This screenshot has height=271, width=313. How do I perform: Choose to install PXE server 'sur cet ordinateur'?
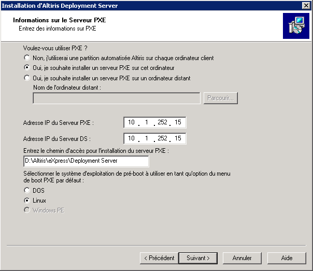[27, 68]
